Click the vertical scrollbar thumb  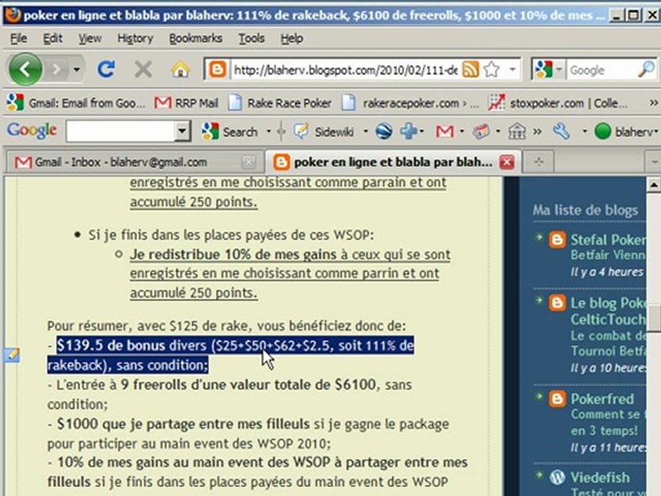tap(654, 317)
